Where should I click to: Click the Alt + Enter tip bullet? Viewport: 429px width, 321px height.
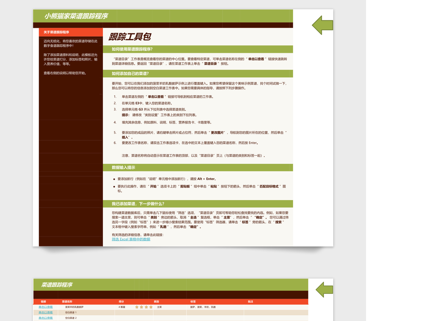coord(167,179)
